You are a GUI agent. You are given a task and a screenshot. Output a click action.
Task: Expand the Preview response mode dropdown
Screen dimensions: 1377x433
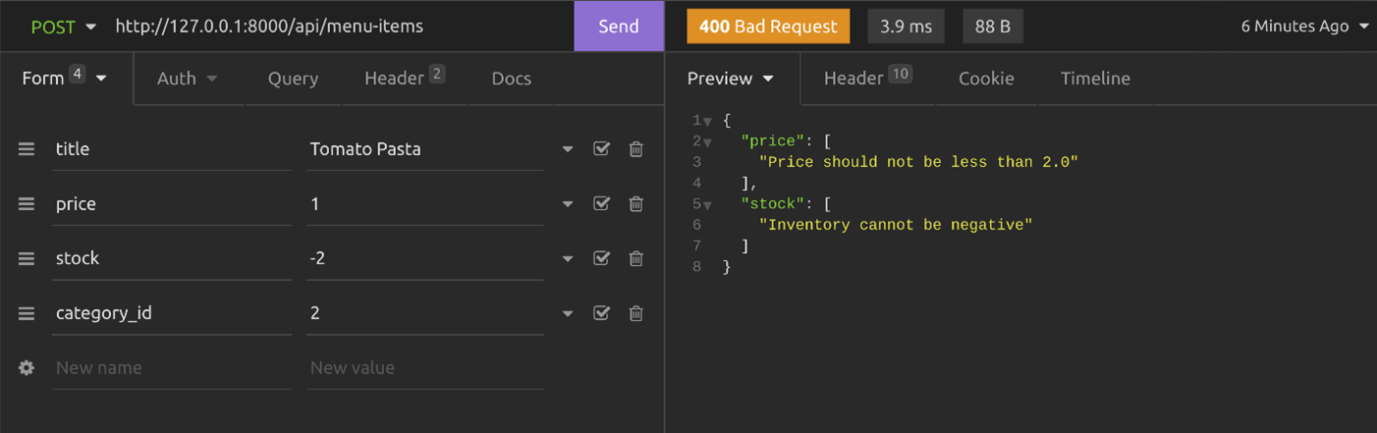click(x=731, y=79)
